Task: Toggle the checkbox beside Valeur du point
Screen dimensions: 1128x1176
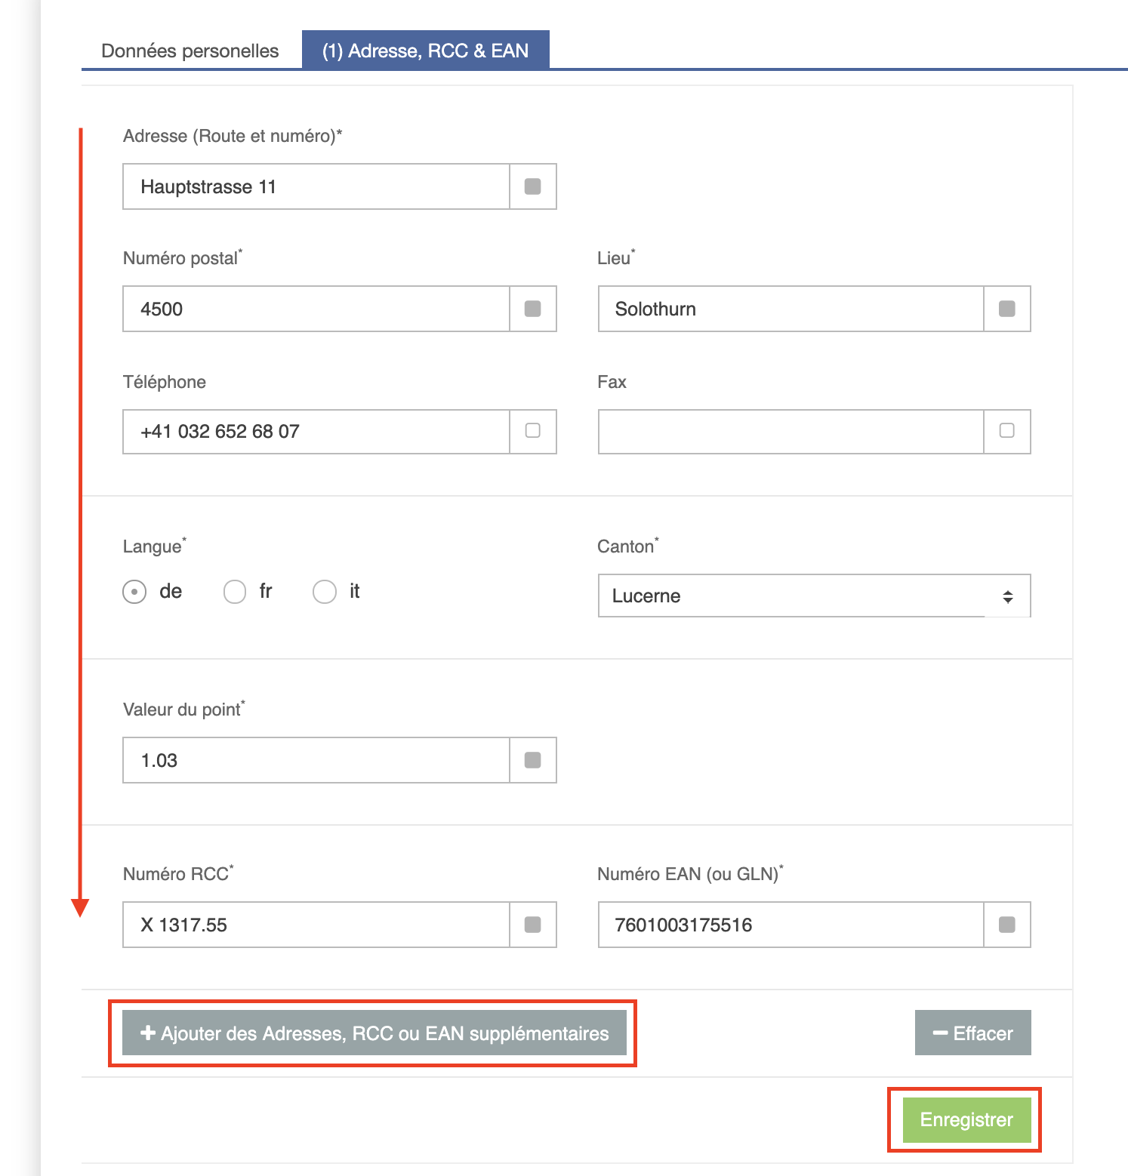Action: 532,760
